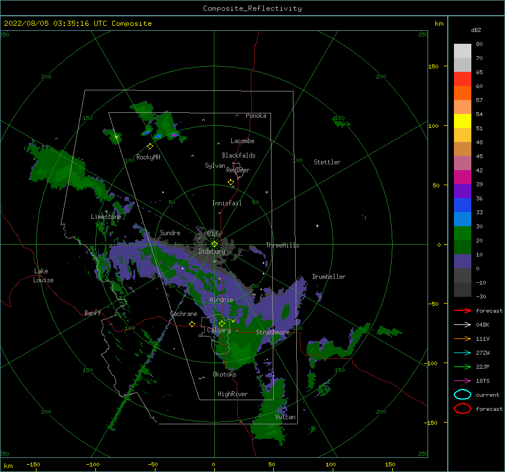
Task: Click the white asterisk marker east of Innisfail
Action: pyautogui.click(x=267, y=193)
